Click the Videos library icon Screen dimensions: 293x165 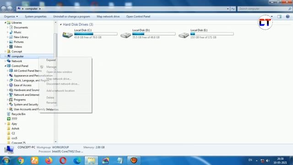(x=11, y=47)
